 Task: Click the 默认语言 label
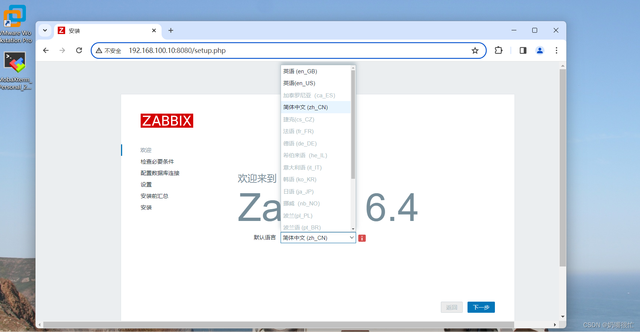(x=265, y=238)
